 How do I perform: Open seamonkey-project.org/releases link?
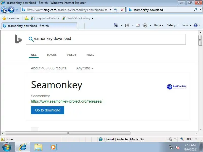pyautogui.click(x=66, y=101)
